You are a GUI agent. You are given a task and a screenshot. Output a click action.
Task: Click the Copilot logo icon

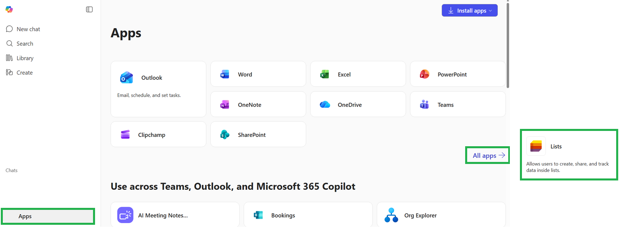click(9, 9)
